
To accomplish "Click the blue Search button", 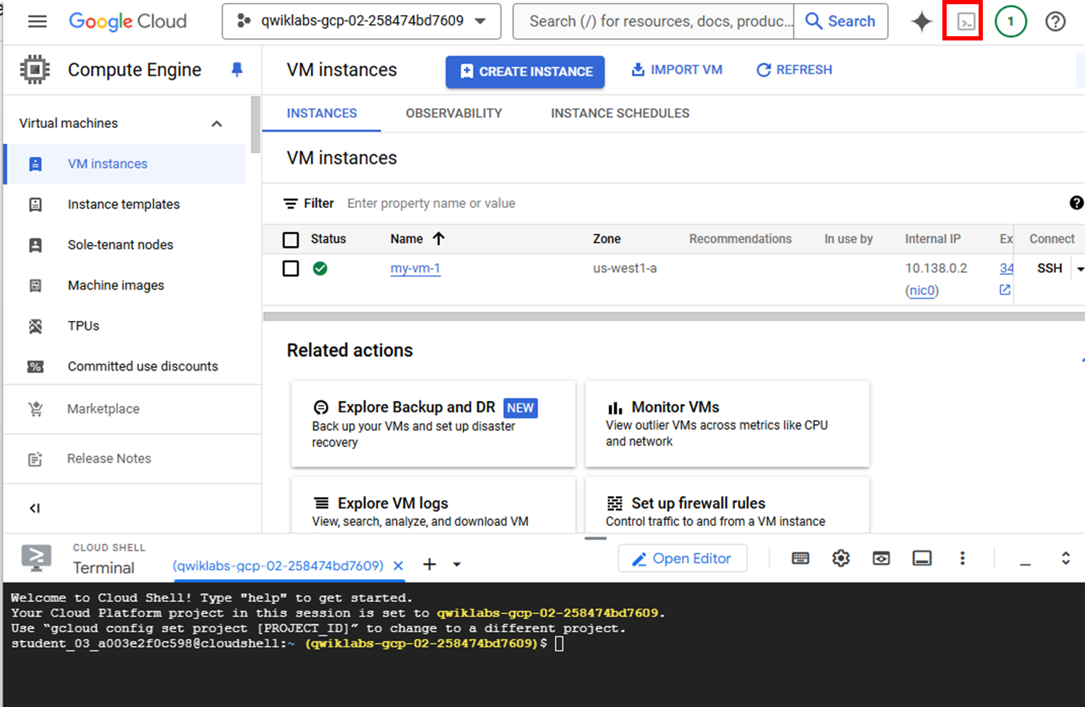I will pyautogui.click(x=841, y=21).
